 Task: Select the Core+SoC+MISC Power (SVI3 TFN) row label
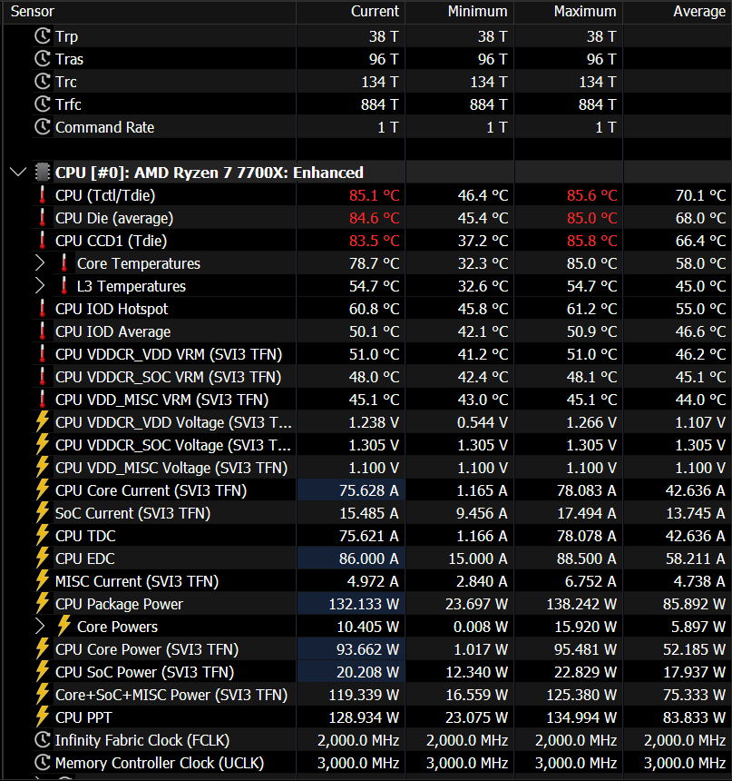point(171,695)
